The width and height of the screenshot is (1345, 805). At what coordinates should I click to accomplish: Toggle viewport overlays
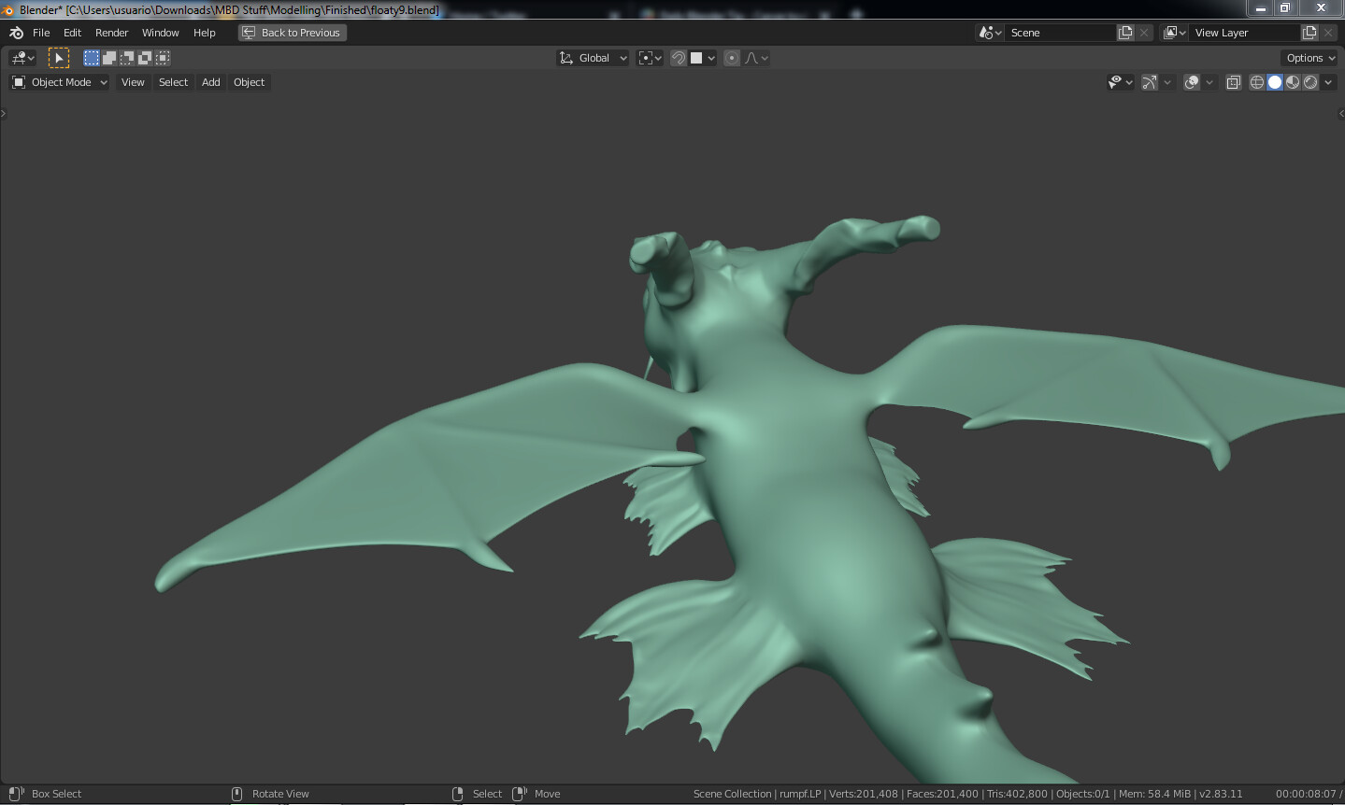click(x=1192, y=82)
